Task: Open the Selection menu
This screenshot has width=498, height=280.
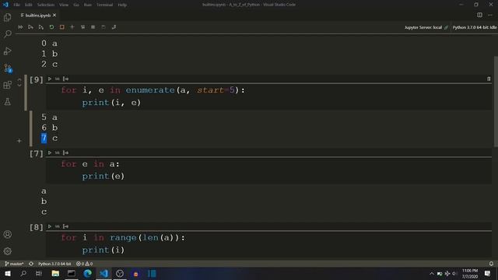Action: coord(46,5)
